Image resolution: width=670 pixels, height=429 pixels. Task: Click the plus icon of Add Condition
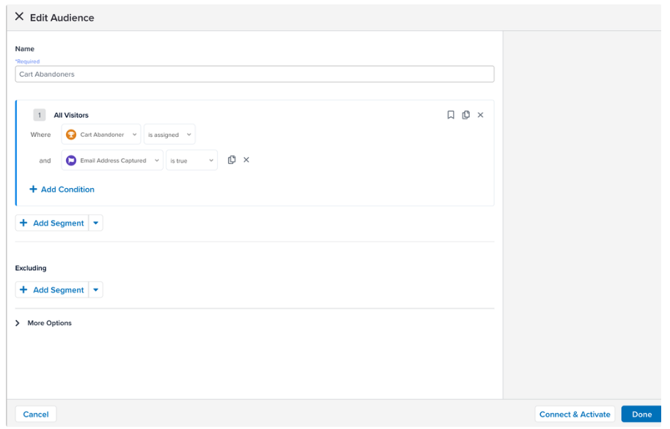click(x=33, y=189)
